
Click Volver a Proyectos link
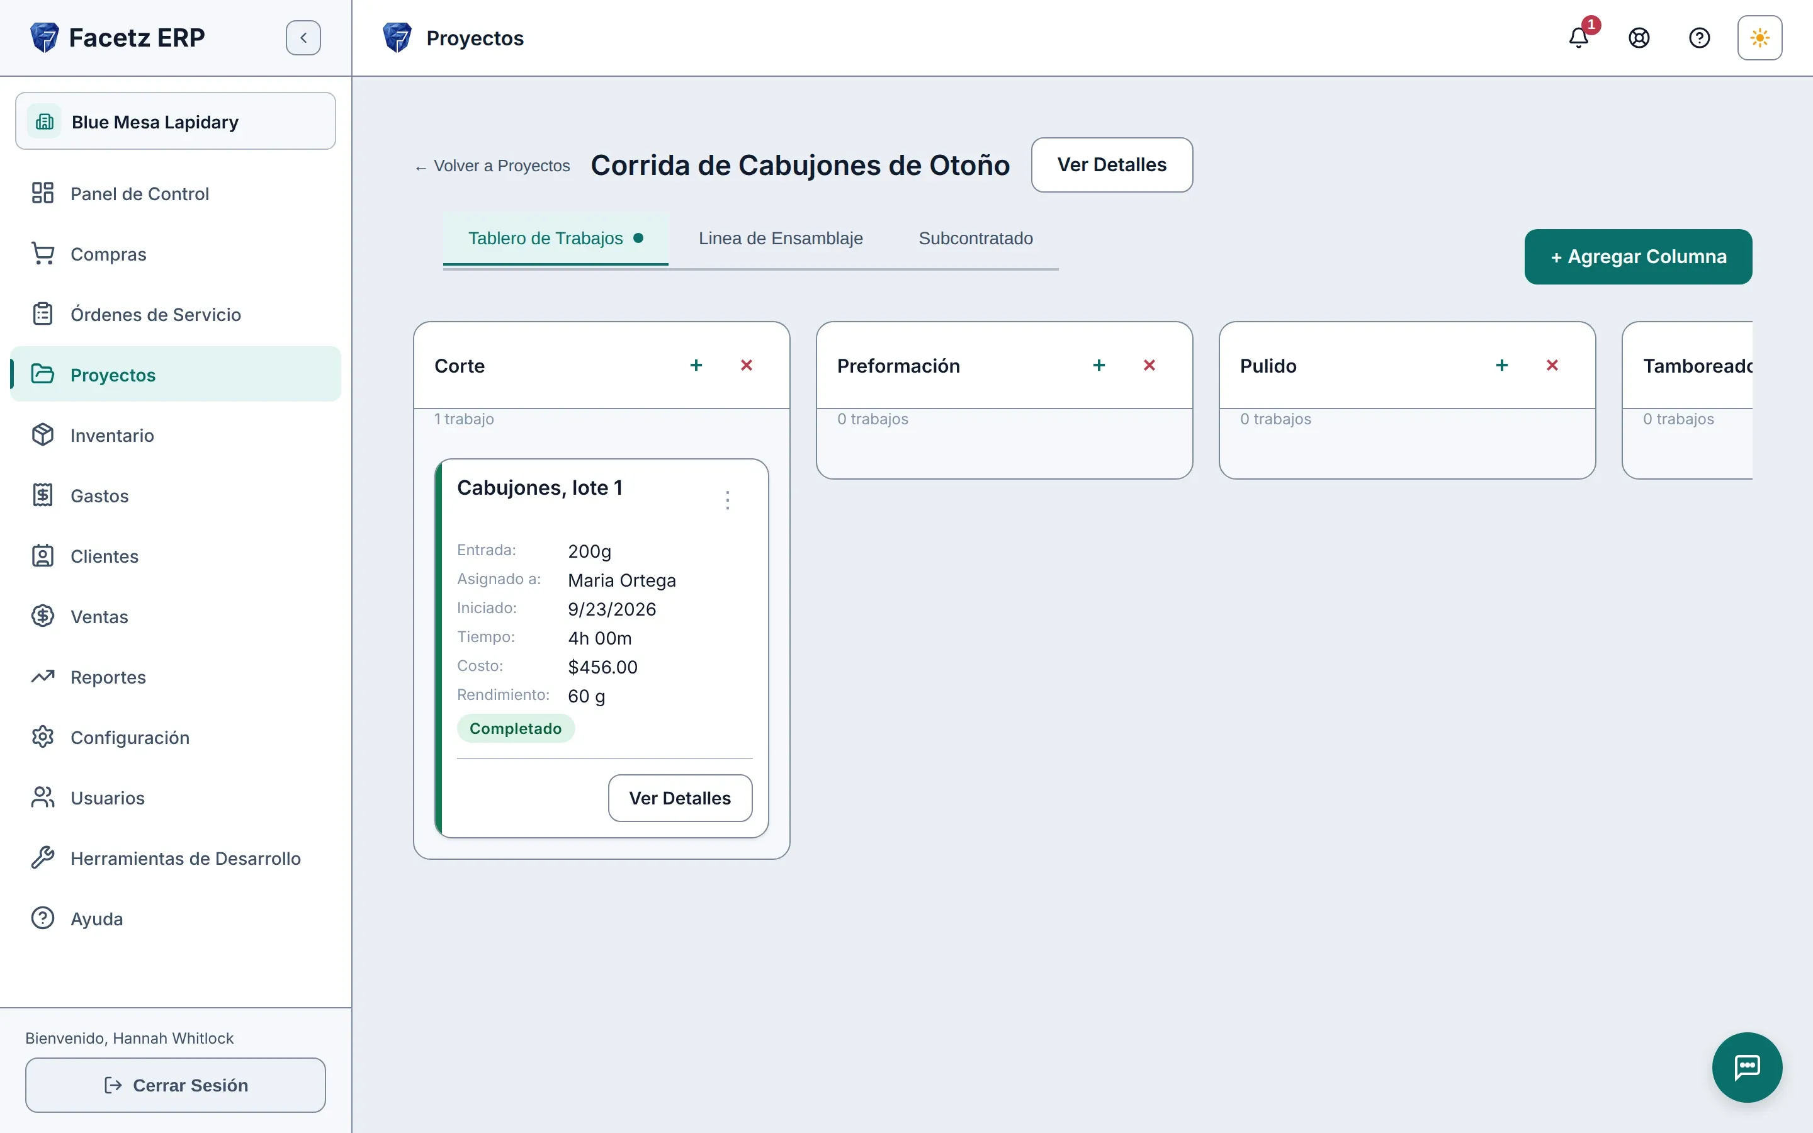pos(493,166)
